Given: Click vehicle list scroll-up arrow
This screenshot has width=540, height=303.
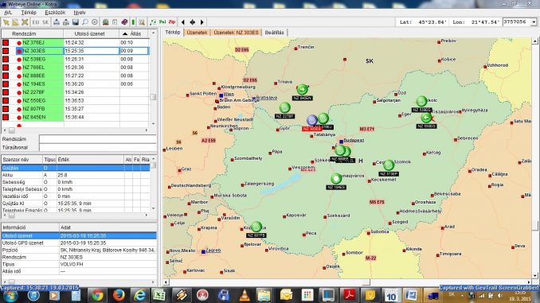Looking at the screenshot, I should coord(153,33).
